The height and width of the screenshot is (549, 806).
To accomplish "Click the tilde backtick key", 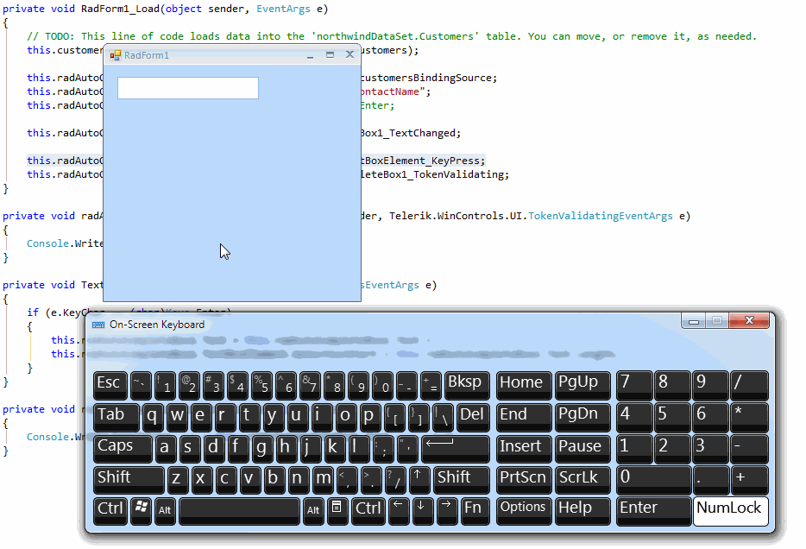I will 141,385.
